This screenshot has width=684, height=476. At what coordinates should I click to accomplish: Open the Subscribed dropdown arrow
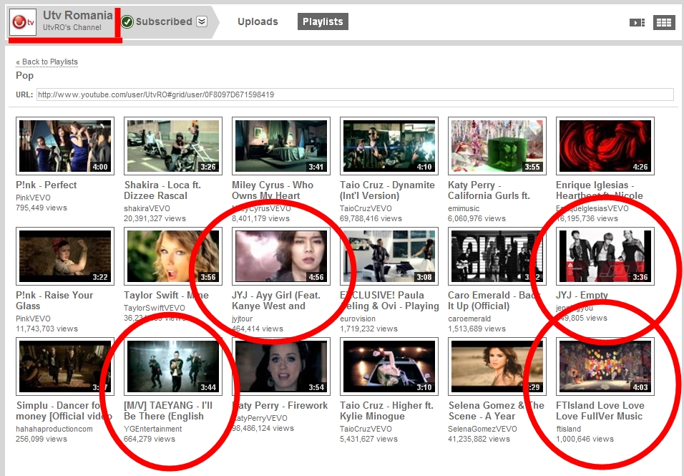point(202,21)
